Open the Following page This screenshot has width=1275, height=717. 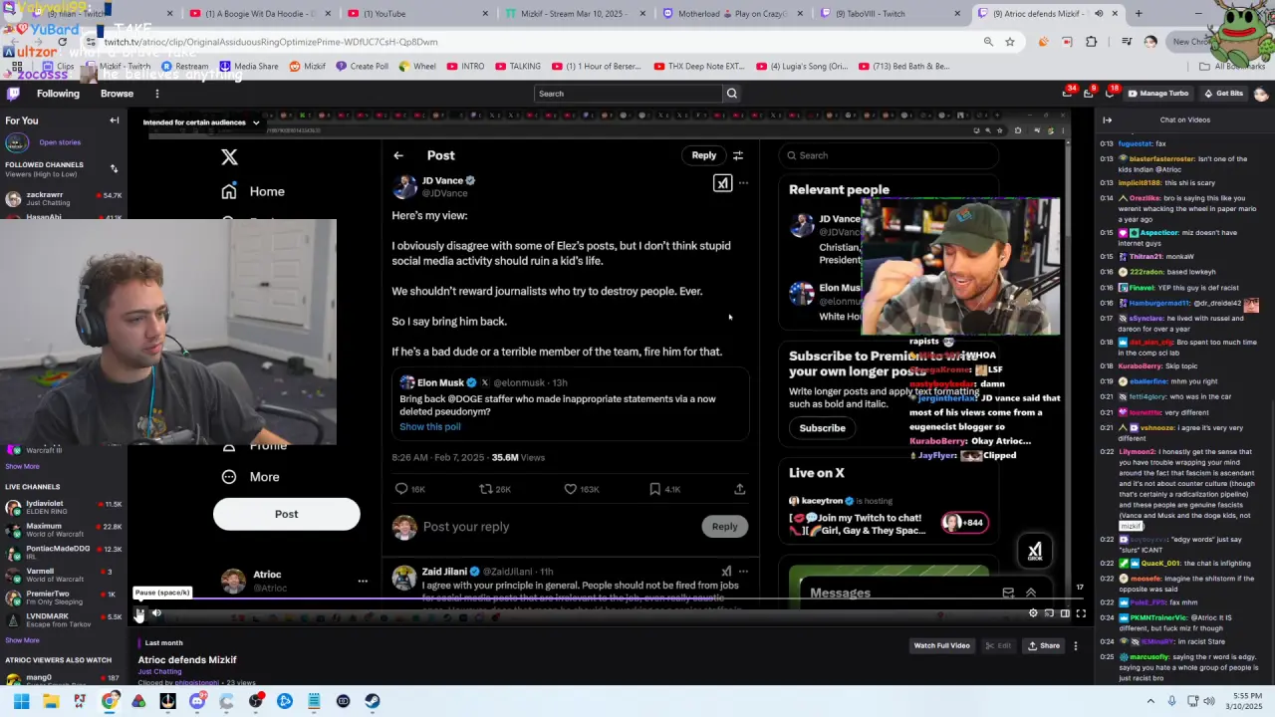click(x=58, y=94)
